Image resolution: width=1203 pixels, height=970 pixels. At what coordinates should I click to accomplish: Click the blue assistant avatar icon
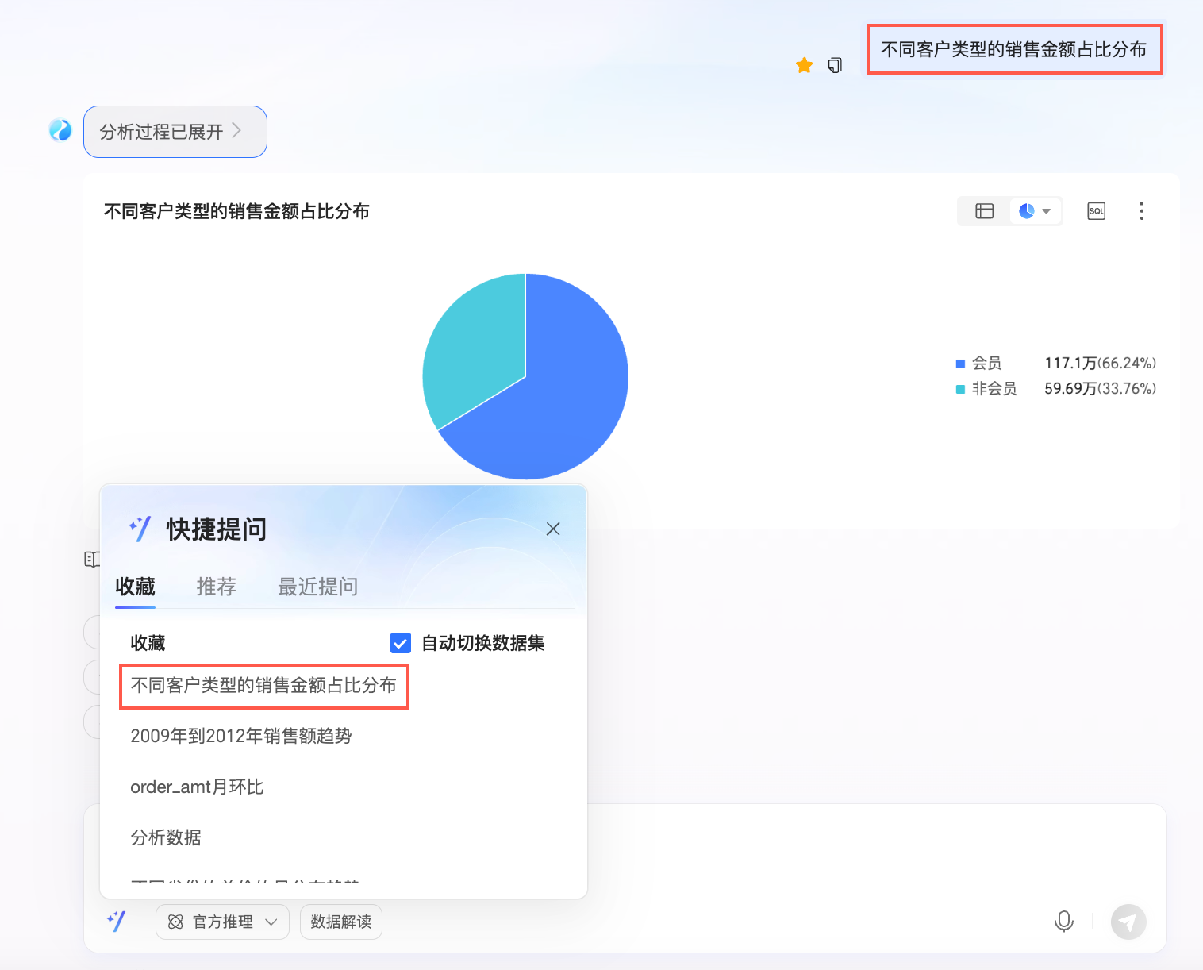(60, 129)
